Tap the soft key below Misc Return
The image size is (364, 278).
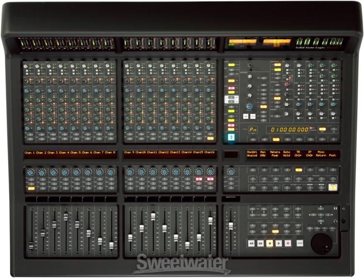(321, 170)
